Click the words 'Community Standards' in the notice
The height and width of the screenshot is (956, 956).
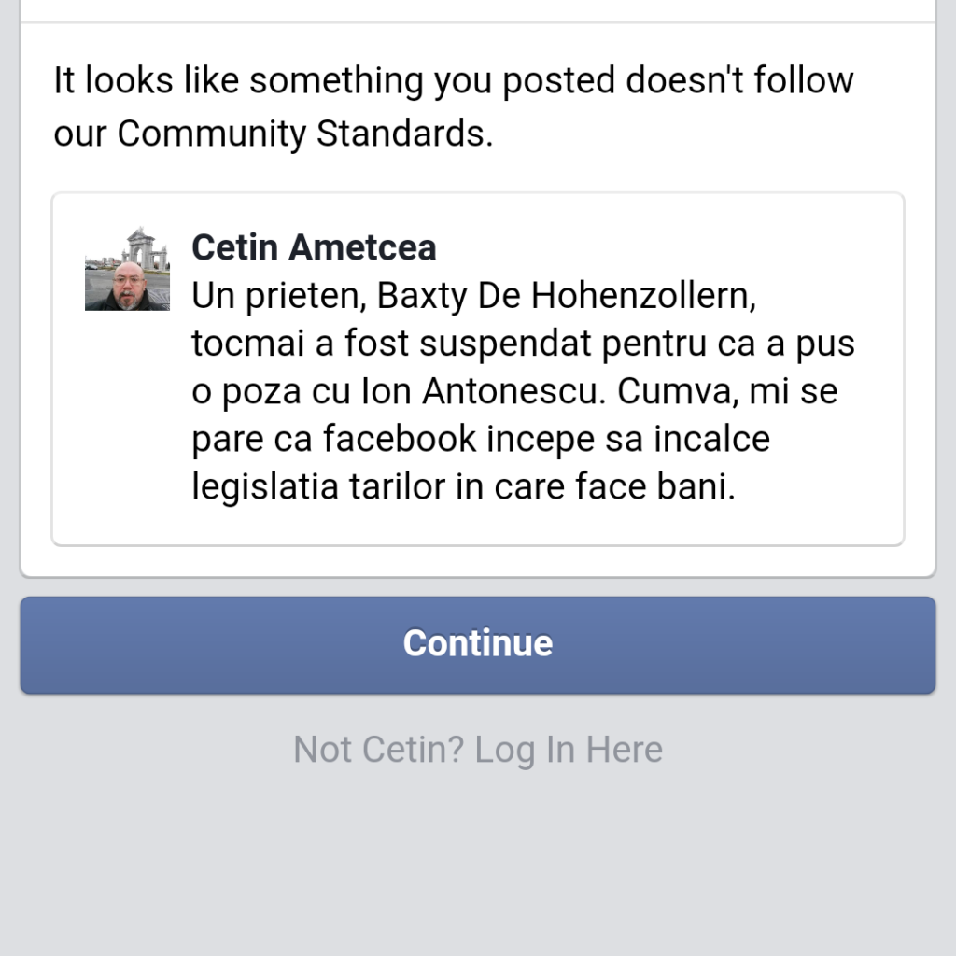303,134
